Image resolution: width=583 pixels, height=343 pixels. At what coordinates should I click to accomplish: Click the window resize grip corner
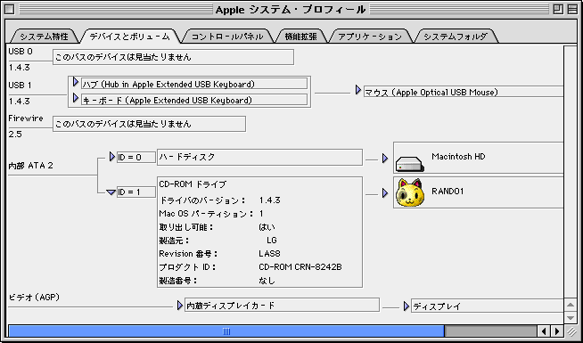pos(571,331)
